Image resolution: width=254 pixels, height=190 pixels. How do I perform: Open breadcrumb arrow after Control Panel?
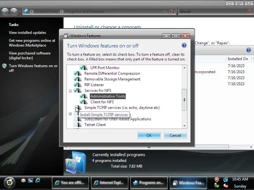[62, 11]
